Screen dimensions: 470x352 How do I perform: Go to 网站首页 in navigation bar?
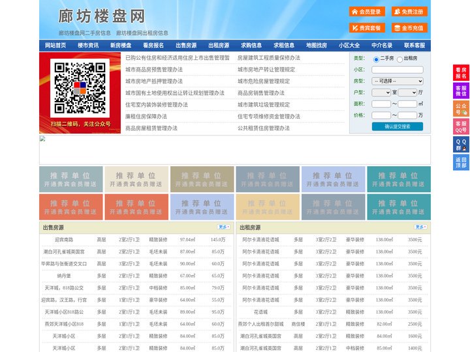tap(55, 46)
